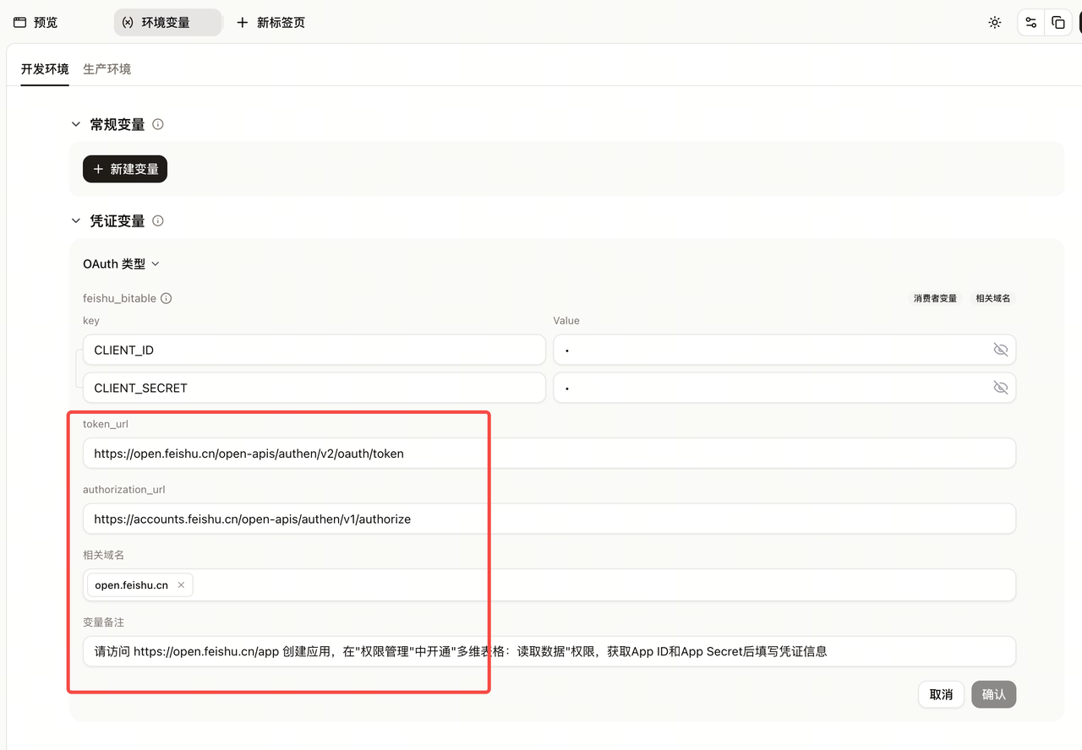Click the 确认 button
1082x750 pixels.
click(x=994, y=694)
